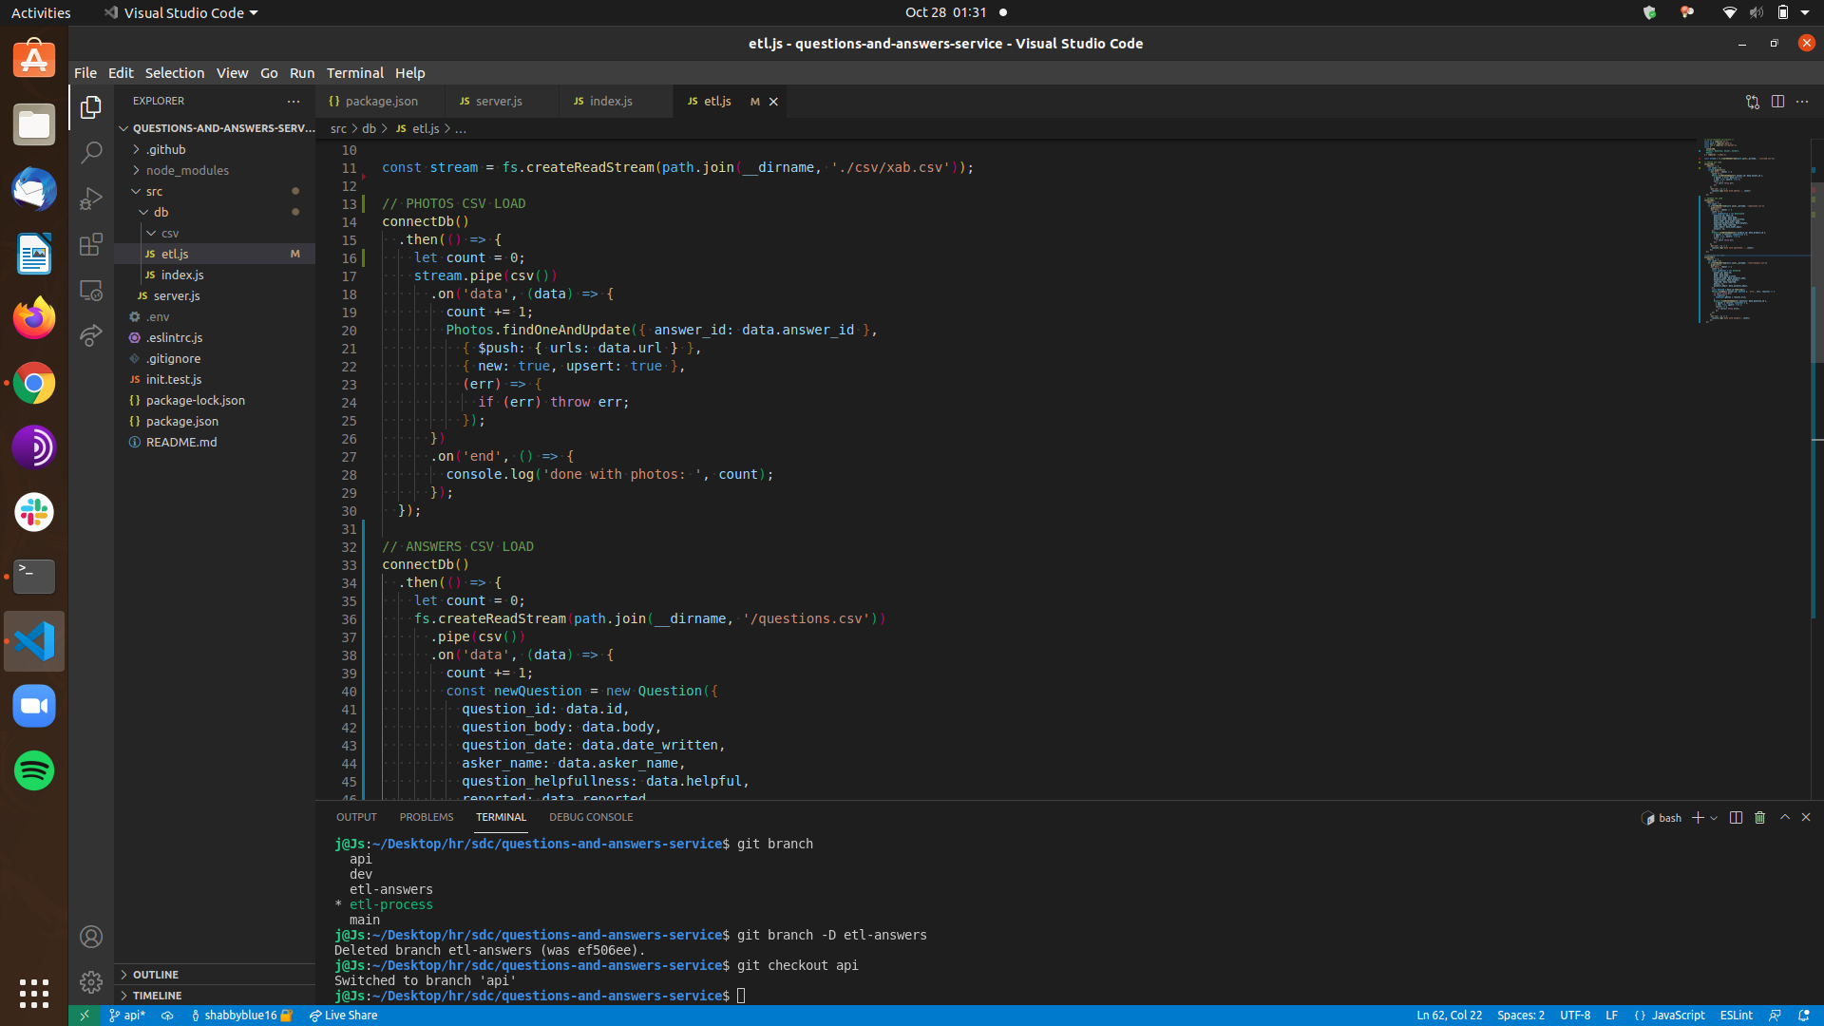Viewport: 1824px width, 1026px height.
Task: Click Live Share in status bar
Action: (x=344, y=1016)
